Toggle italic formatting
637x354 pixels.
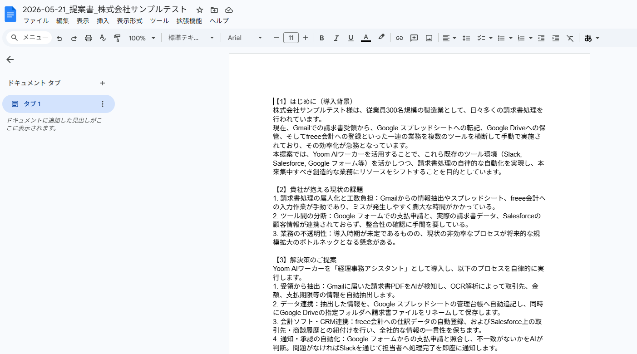click(336, 38)
